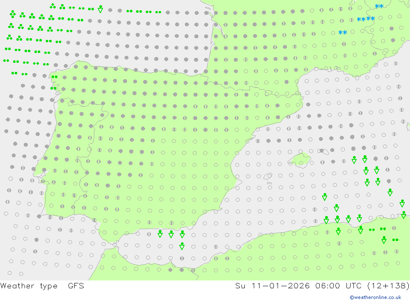Open the weatheronline.co.uk copyright link
This screenshot has width=410, height=301.
(x=375, y=297)
